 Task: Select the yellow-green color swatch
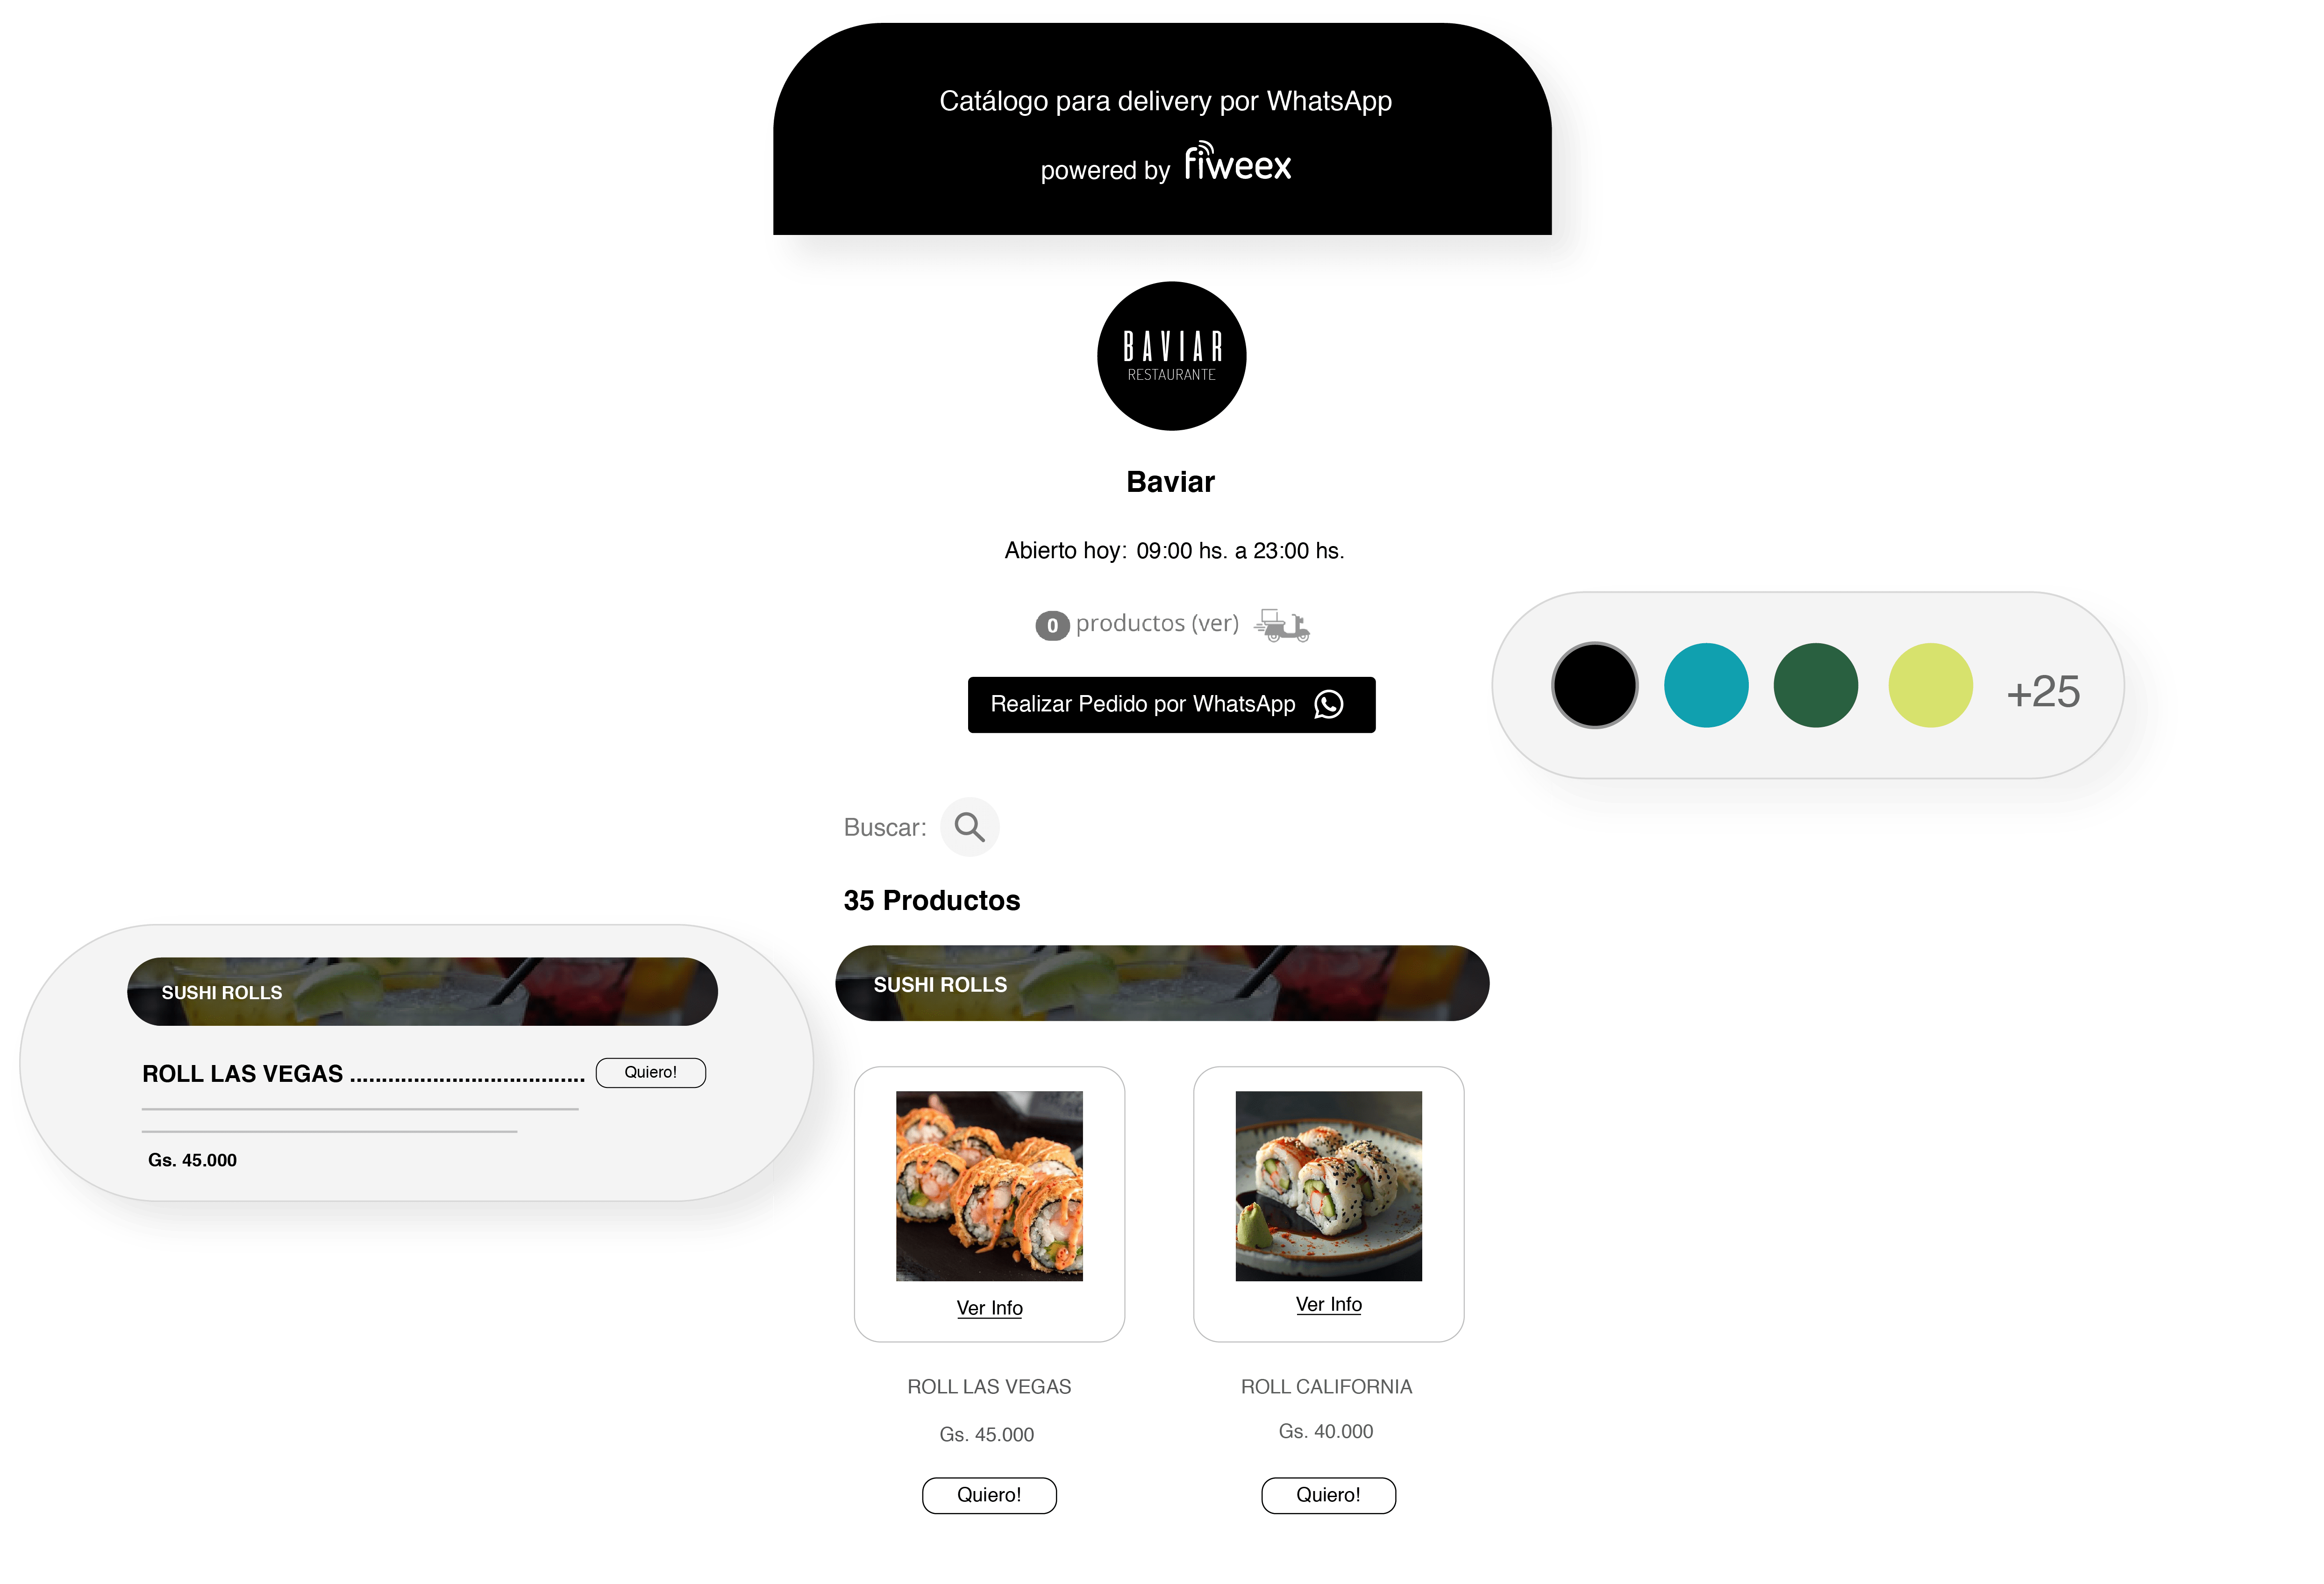[1930, 685]
